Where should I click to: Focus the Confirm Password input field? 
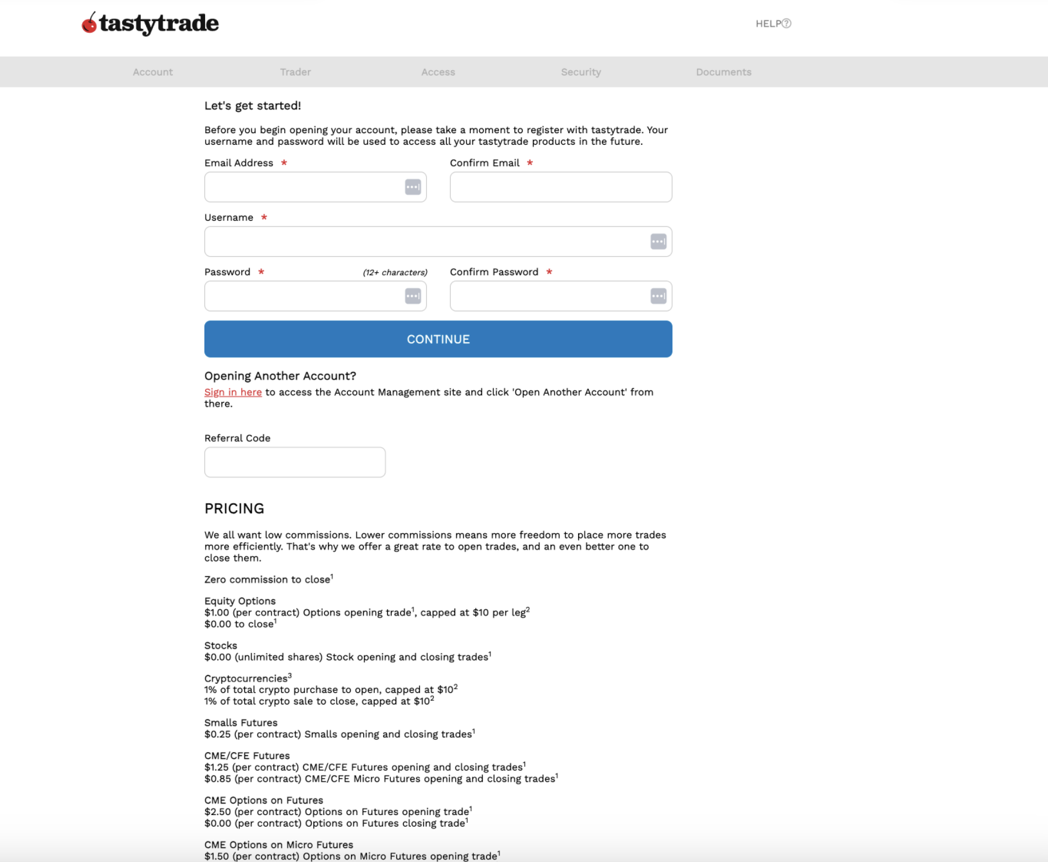click(561, 296)
